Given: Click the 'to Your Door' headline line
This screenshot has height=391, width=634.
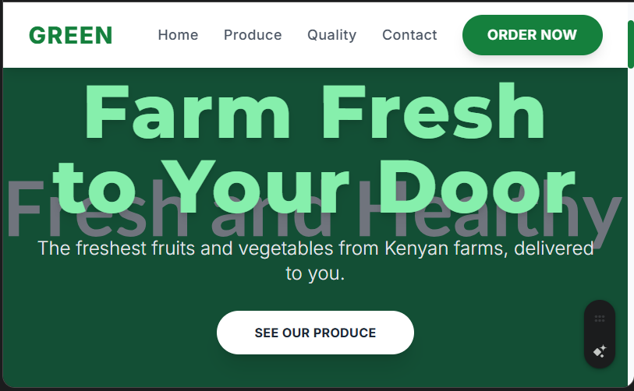Looking at the screenshot, I should [x=313, y=186].
